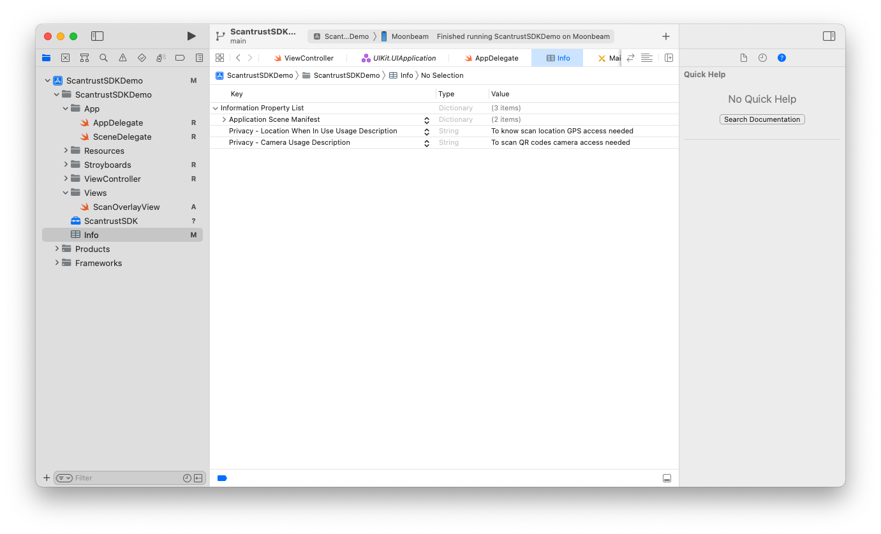Open the Find navigator magnifier
881x534 pixels.
(x=103, y=58)
